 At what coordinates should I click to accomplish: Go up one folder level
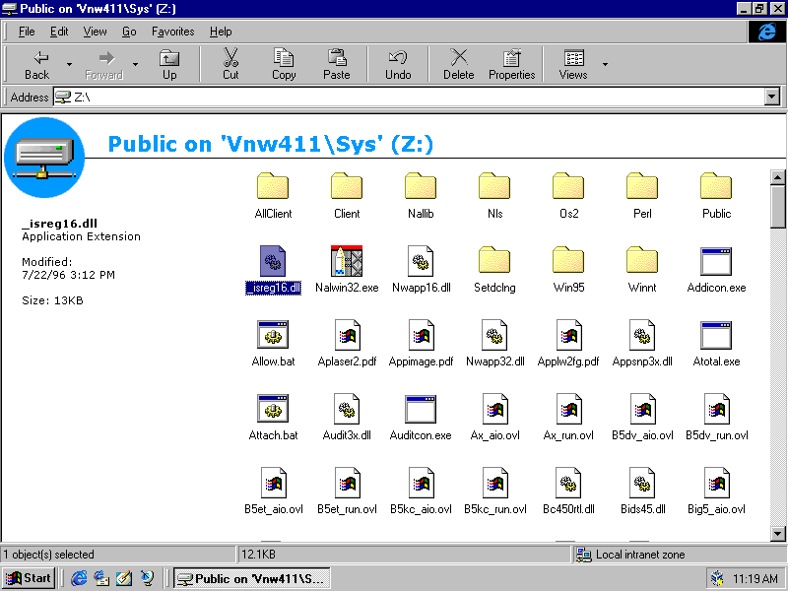tap(169, 65)
